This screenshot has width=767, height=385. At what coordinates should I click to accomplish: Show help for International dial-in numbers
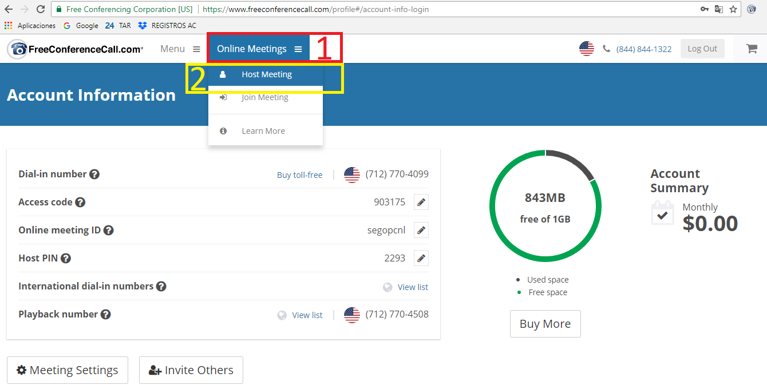click(161, 286)
